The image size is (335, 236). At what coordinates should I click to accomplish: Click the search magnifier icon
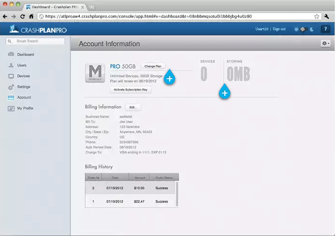coord(10,41)
